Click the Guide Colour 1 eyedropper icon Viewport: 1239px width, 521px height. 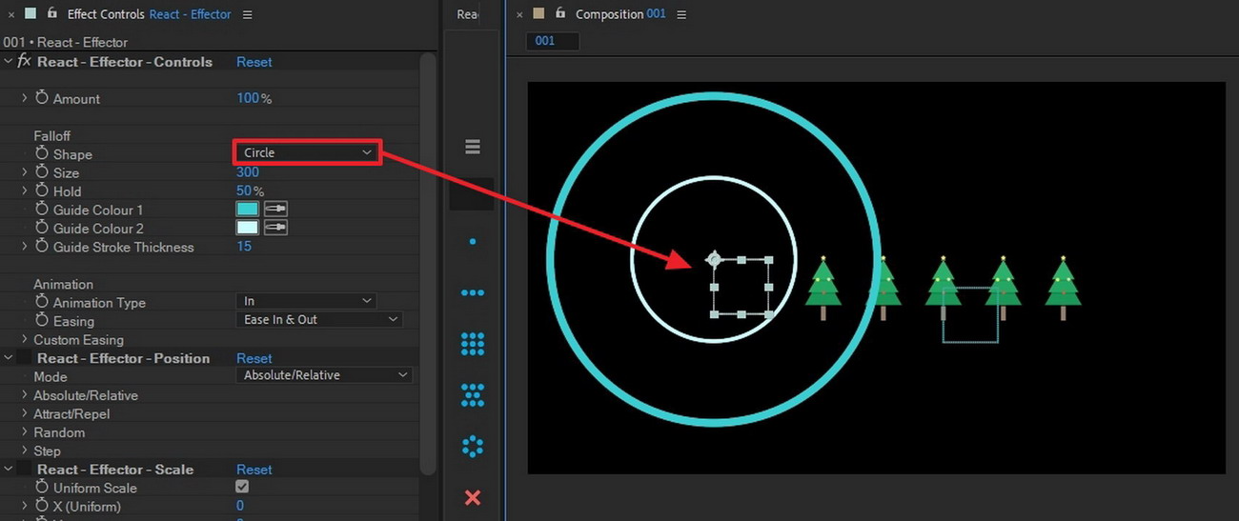tap(276, 210)
